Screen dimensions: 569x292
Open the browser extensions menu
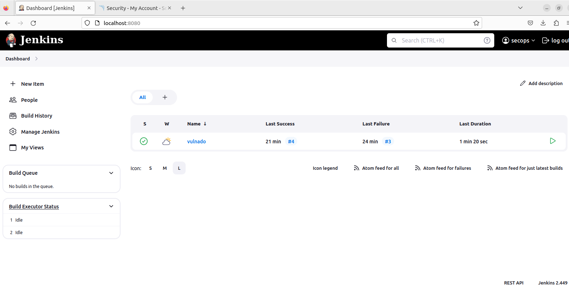click(556, 23)
